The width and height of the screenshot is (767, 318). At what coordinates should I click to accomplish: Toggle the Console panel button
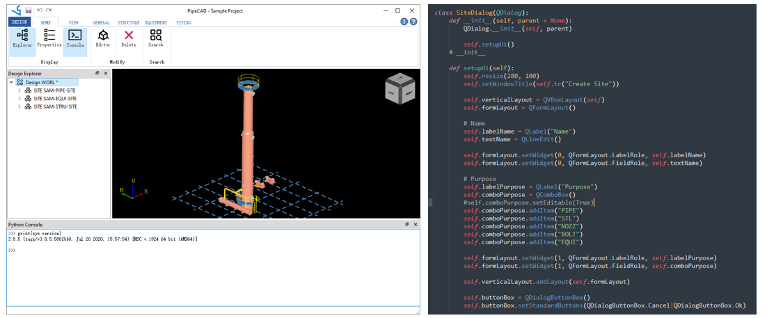[75, 39]
